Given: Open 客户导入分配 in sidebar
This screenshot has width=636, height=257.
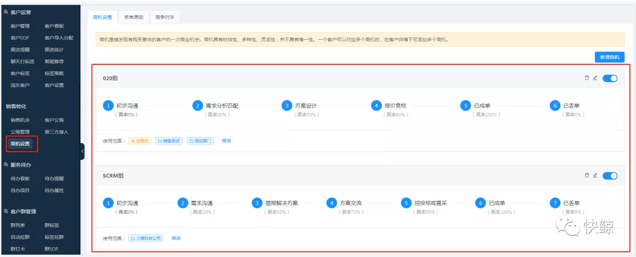Looking at the screenshot, I should tap(59, 37).
